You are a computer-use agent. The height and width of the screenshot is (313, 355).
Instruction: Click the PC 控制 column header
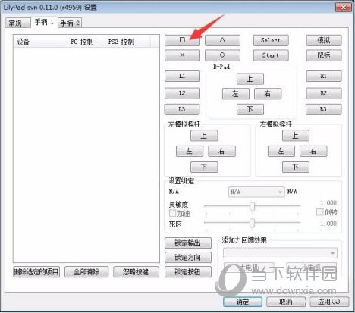86,42
